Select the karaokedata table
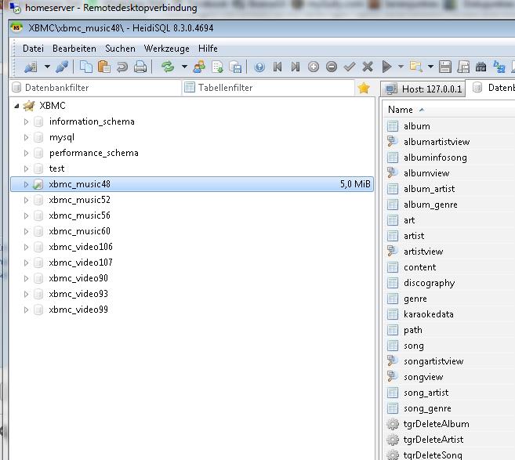Screen dimensions: 515x460 click(429, 314)
